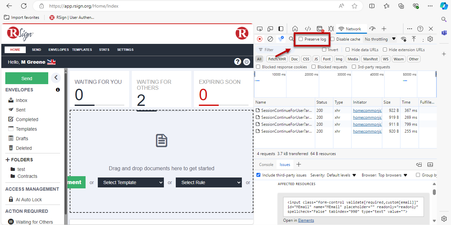Click the DevTools Welcome home icon
Viewport: 451px width, 225px height.
click(295, 29)
